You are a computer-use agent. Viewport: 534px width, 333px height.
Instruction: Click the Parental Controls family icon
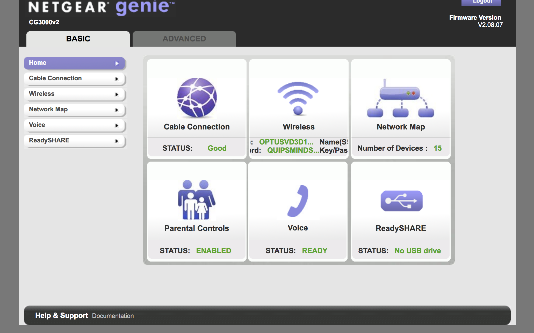[x=197, y=200]
